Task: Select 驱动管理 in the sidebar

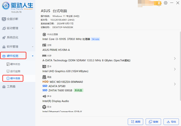Action: pyautogui.click(x=12, y=28)
